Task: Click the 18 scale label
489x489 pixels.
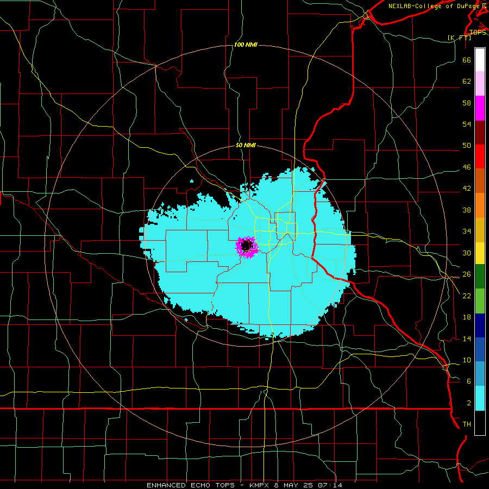Action: click(467, 317)
